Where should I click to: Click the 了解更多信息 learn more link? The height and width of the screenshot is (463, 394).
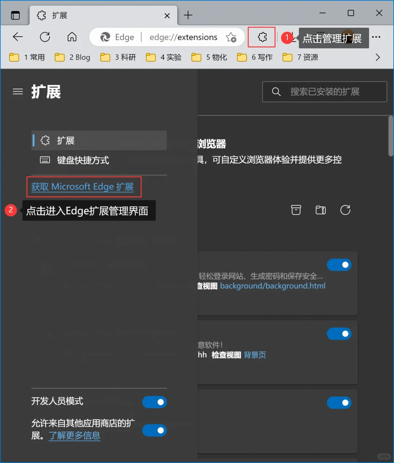pyautogui.click(x=74, y=436)
